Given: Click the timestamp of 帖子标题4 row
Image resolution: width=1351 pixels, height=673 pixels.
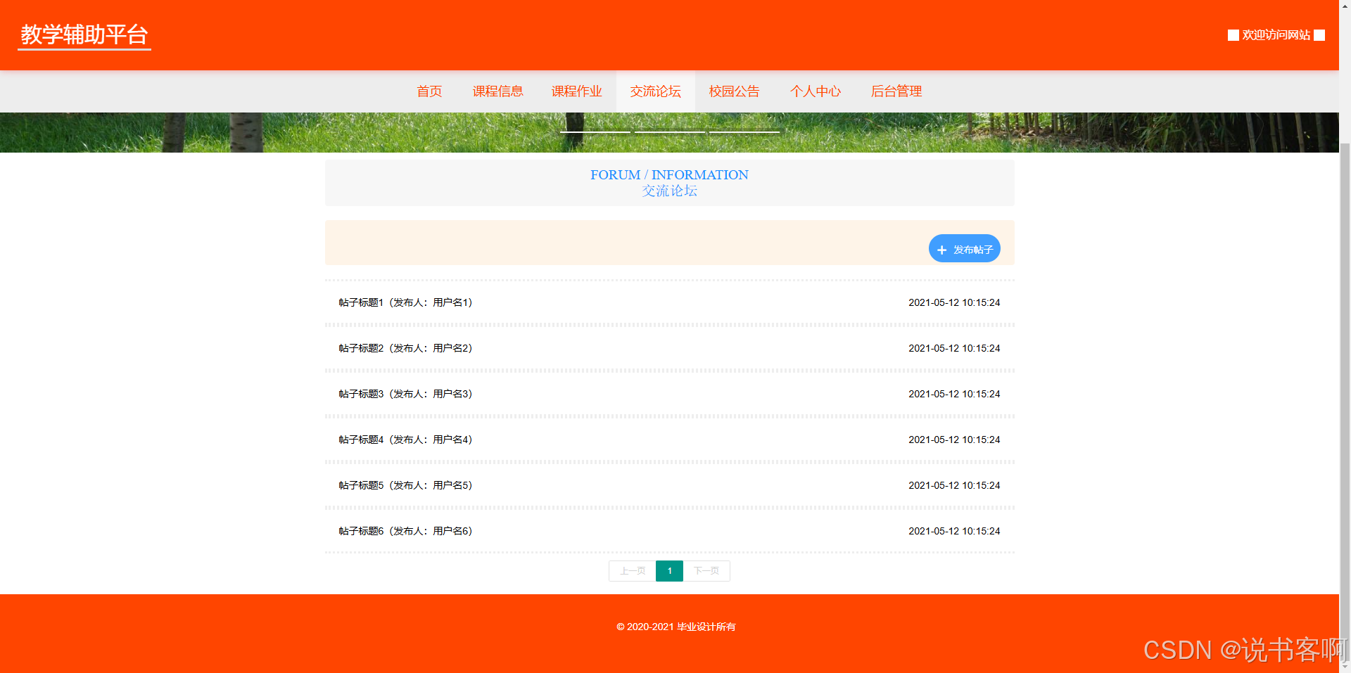Looking at the screenshot, I should tap(954, 440).
